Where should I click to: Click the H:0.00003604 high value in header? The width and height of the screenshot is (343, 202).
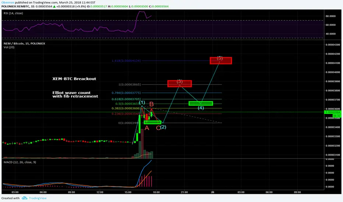[118, 6]
